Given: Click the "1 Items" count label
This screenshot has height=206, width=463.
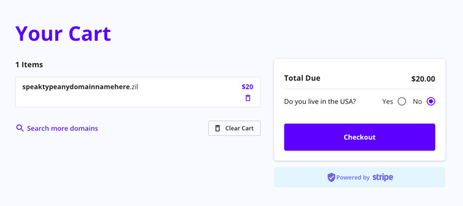Looking at the screenshot, I should point(29,64).
